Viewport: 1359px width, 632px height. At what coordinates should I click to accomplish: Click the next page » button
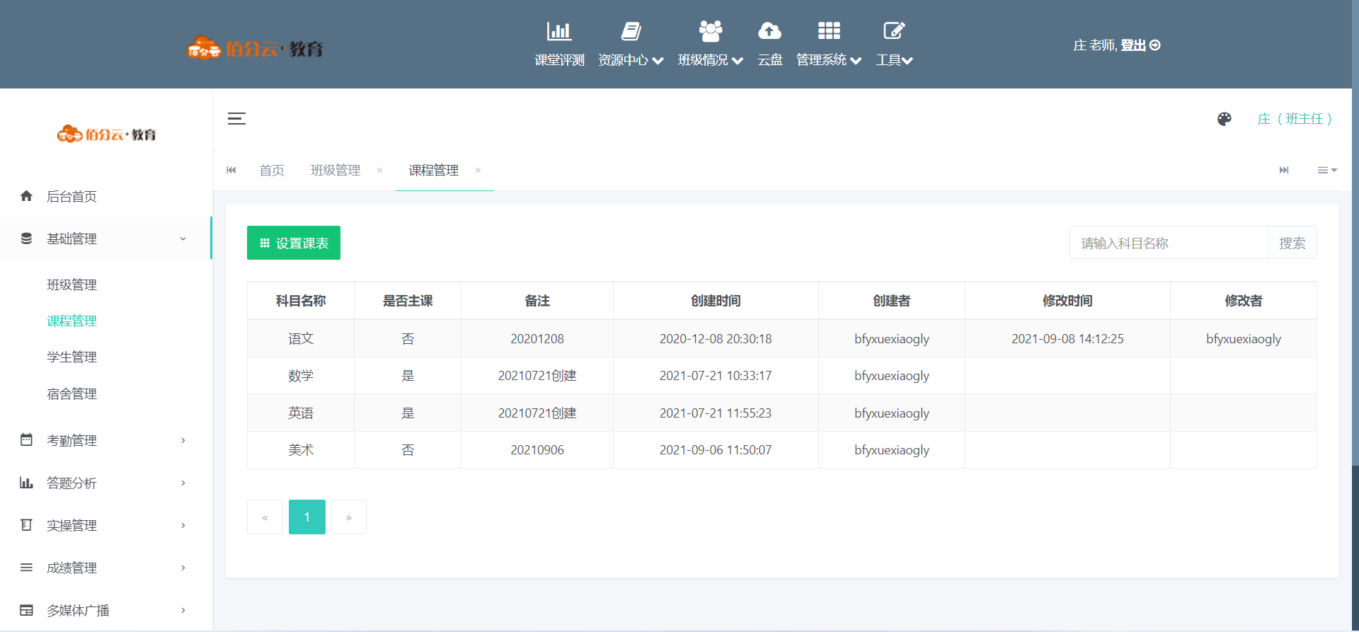point(348,517)
